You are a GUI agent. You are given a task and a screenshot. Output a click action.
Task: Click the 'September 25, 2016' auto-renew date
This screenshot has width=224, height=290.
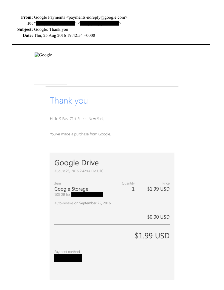[x=95, y=203]
